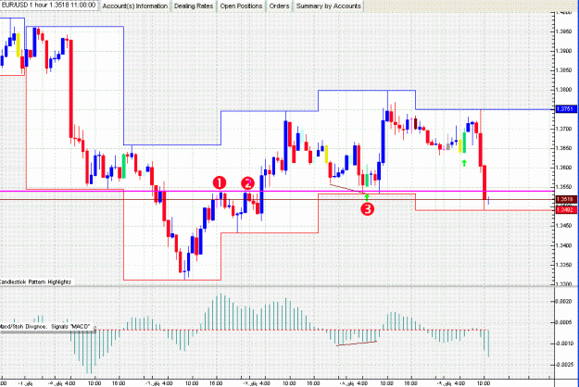Click the dark red 1.3518 price label

pos(565,200)
